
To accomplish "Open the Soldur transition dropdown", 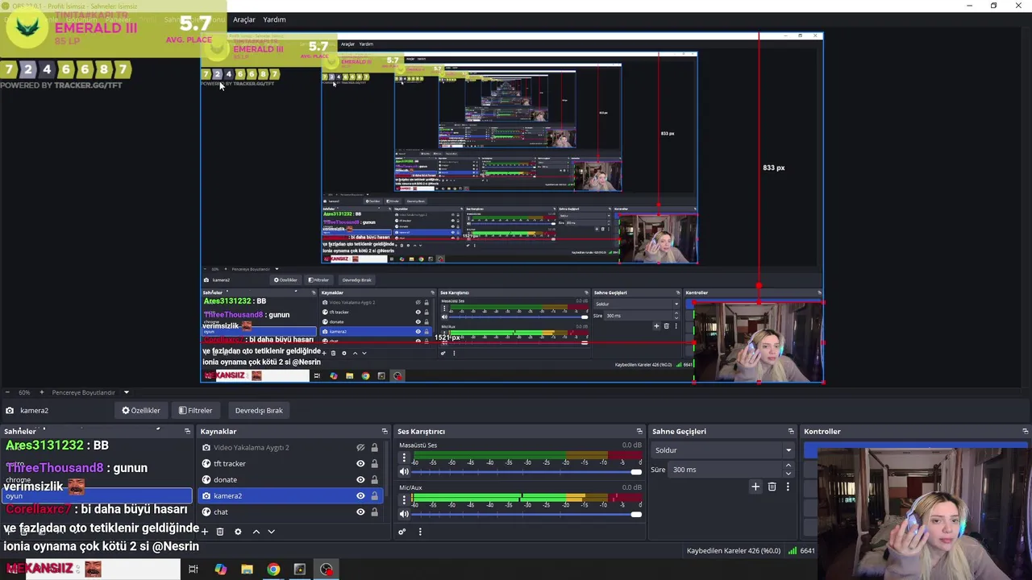I will click(x=723, y=450).
